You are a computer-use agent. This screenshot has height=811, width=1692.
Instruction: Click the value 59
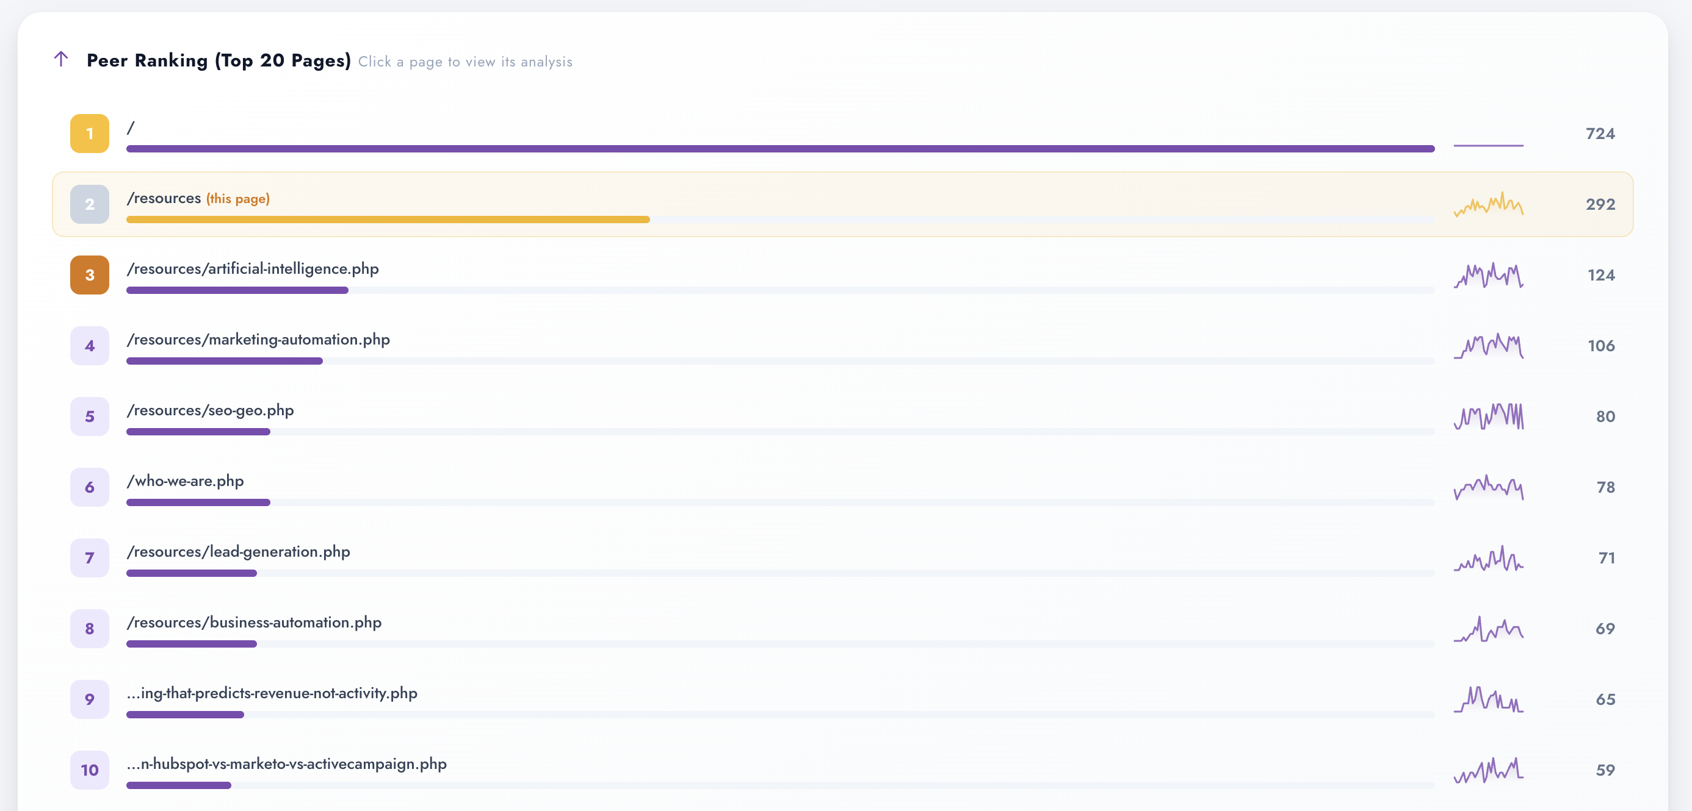[1605, 770]
